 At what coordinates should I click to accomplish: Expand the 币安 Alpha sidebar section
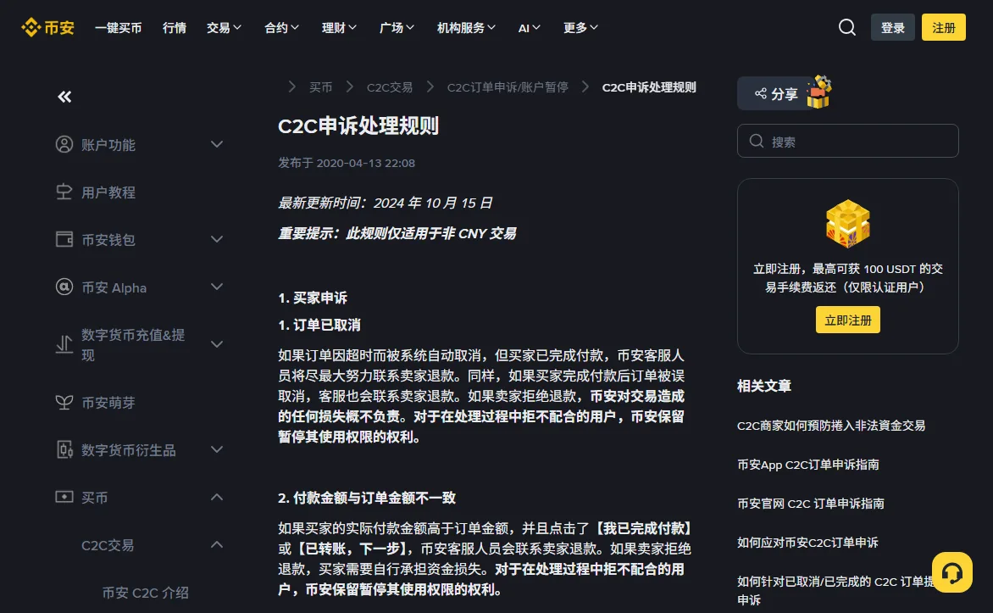pyautogui.click(x=217, y=287)
